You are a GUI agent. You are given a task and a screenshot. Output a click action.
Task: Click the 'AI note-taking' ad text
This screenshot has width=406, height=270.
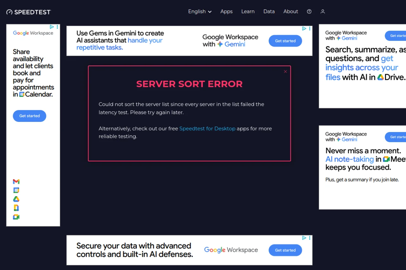point(350,159)
